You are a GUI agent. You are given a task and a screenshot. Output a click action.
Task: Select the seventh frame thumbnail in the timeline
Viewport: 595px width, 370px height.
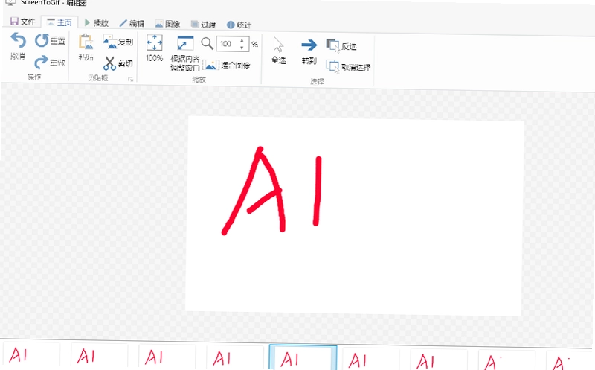pos(439,360)
